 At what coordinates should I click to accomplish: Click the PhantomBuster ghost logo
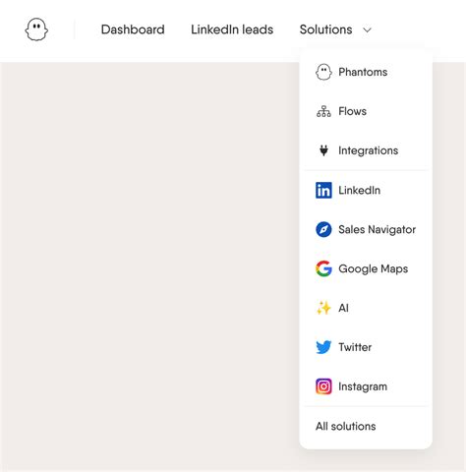pyautogui.click(x=36, y=29)
